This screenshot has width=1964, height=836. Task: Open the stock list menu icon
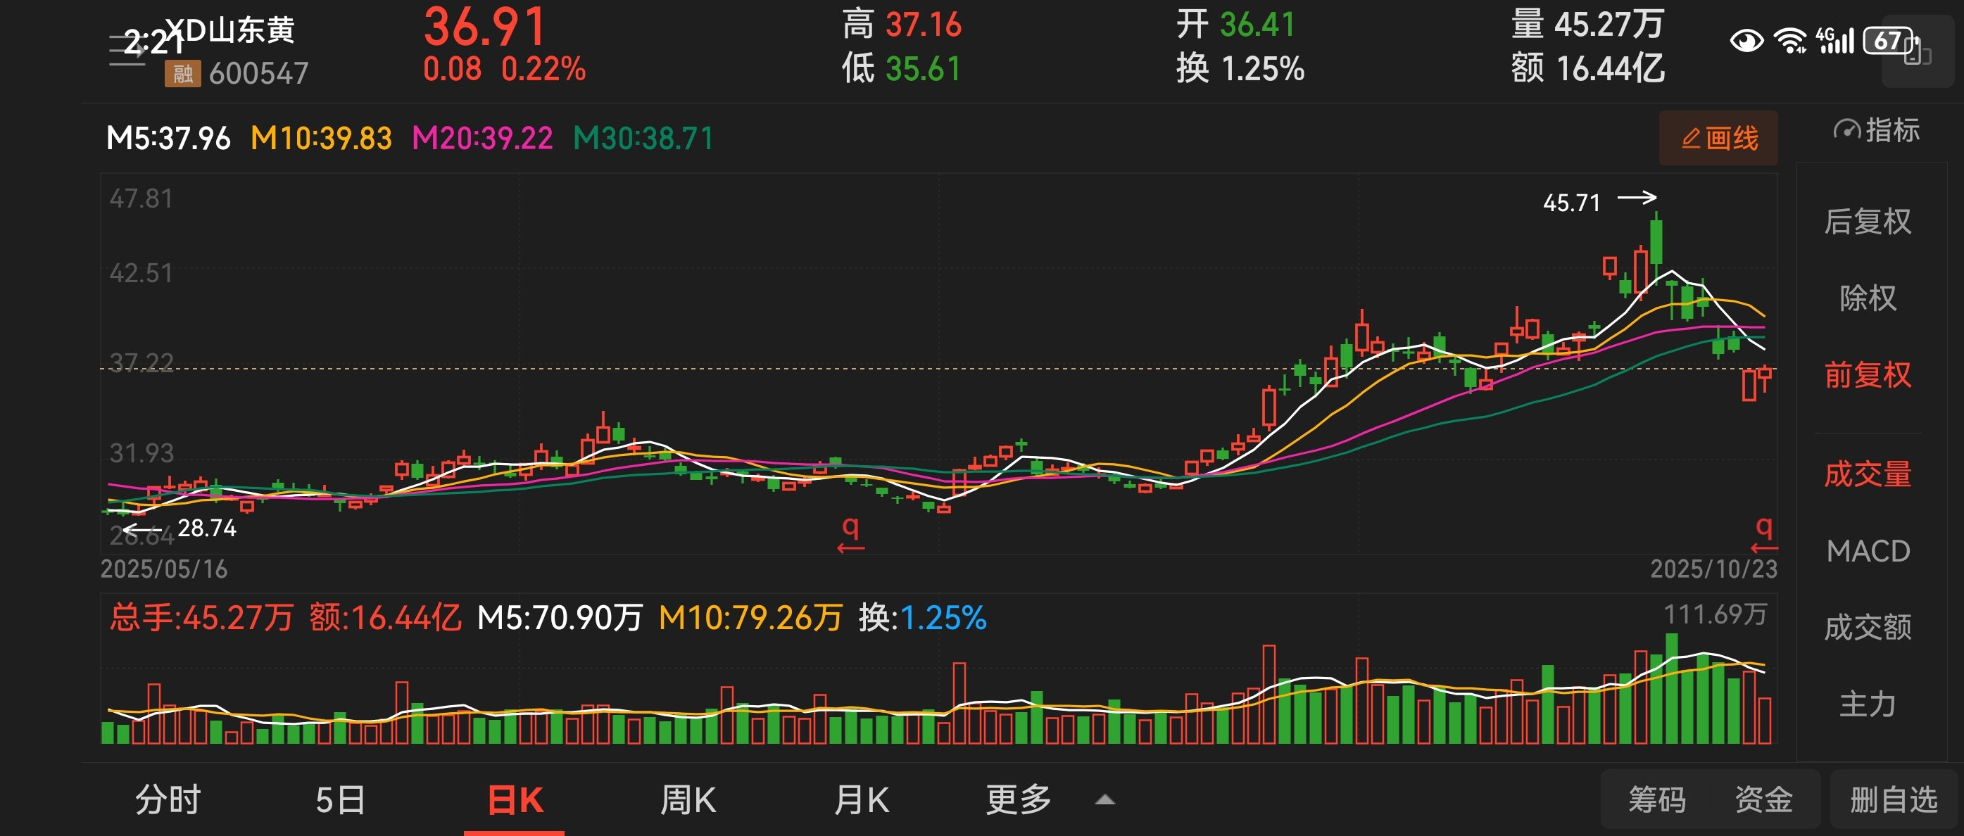tap(126, 51)
